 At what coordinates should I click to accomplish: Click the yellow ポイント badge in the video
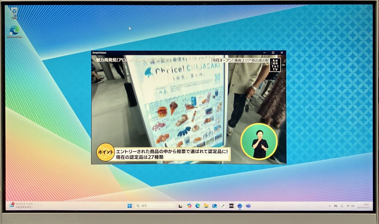pos(105,152)
